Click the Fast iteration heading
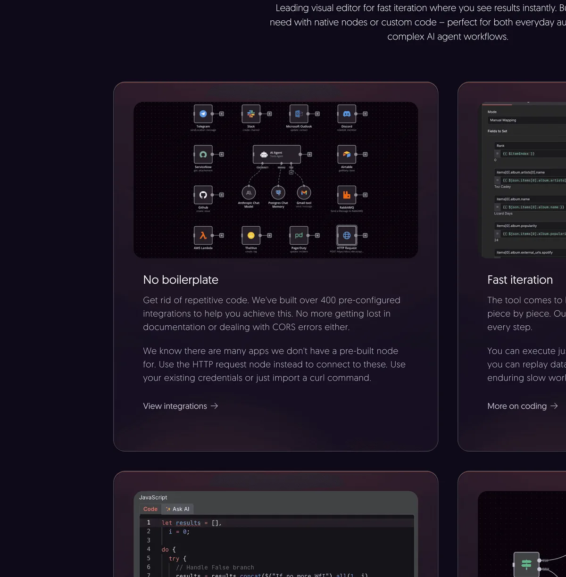Image resolution: width=566 pixels, height=577 pixels. point(520,280)
